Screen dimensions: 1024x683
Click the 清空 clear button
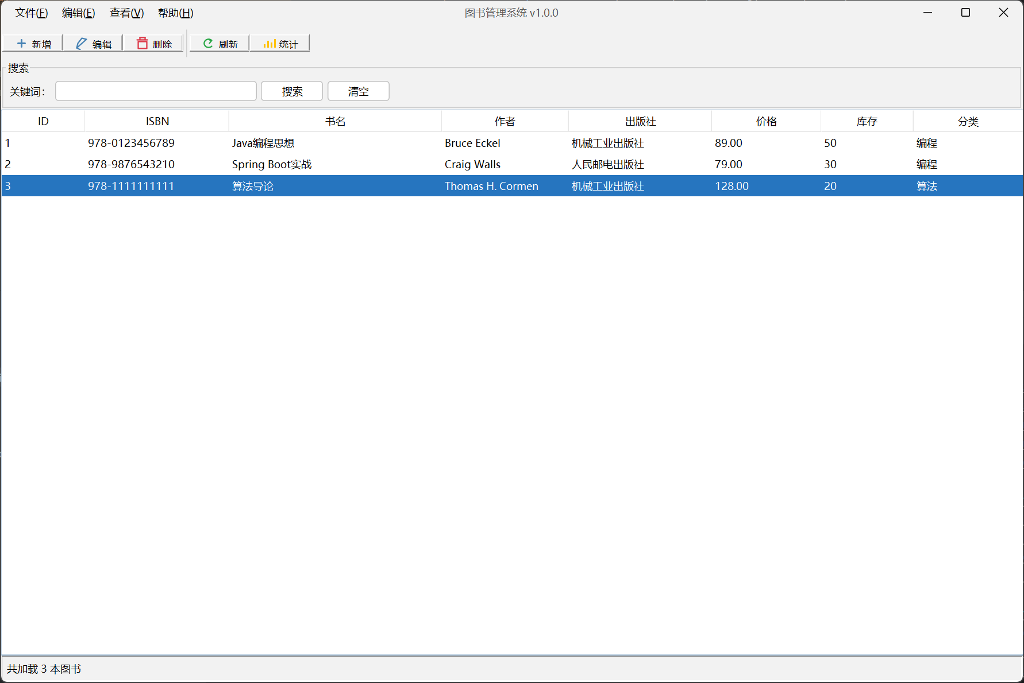click(x=359, y=91)
